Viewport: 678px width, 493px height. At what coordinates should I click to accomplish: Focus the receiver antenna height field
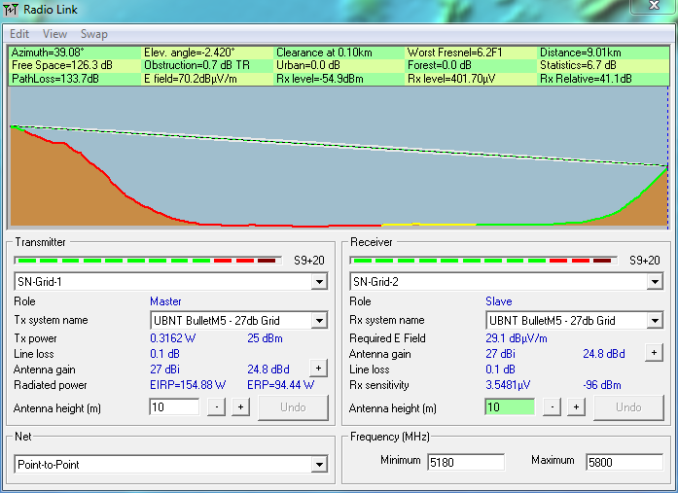pyautogui.click(x=510, y=407)
